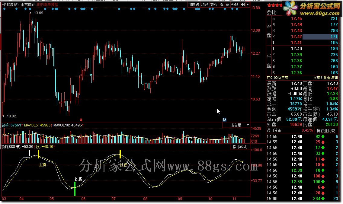Add stock via 加自选 button

(194, 4)
